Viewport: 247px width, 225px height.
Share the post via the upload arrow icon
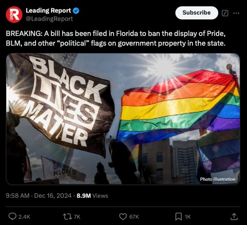click(x=234, y=217)
